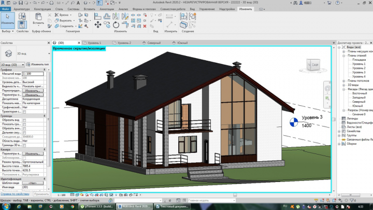
Task: Click Изменить button for Переопредел... row
Action: 33,91
